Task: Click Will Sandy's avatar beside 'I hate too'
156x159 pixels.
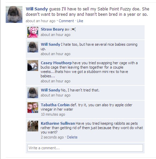Action: [x=33, y=47]
